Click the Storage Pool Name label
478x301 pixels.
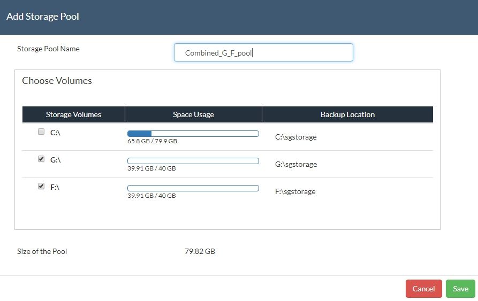(48, 49)
